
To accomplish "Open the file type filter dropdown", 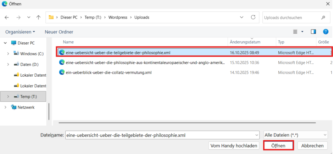I will click(295, 135).
